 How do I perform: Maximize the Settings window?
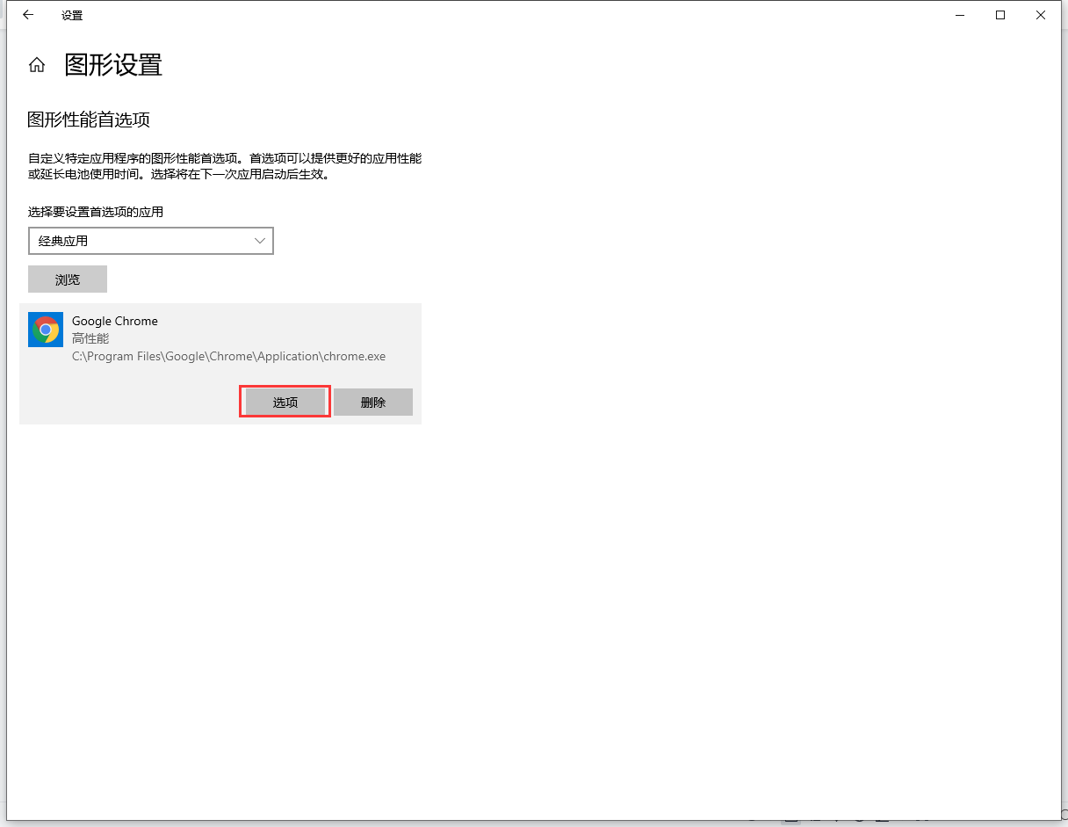pos(999,15)
